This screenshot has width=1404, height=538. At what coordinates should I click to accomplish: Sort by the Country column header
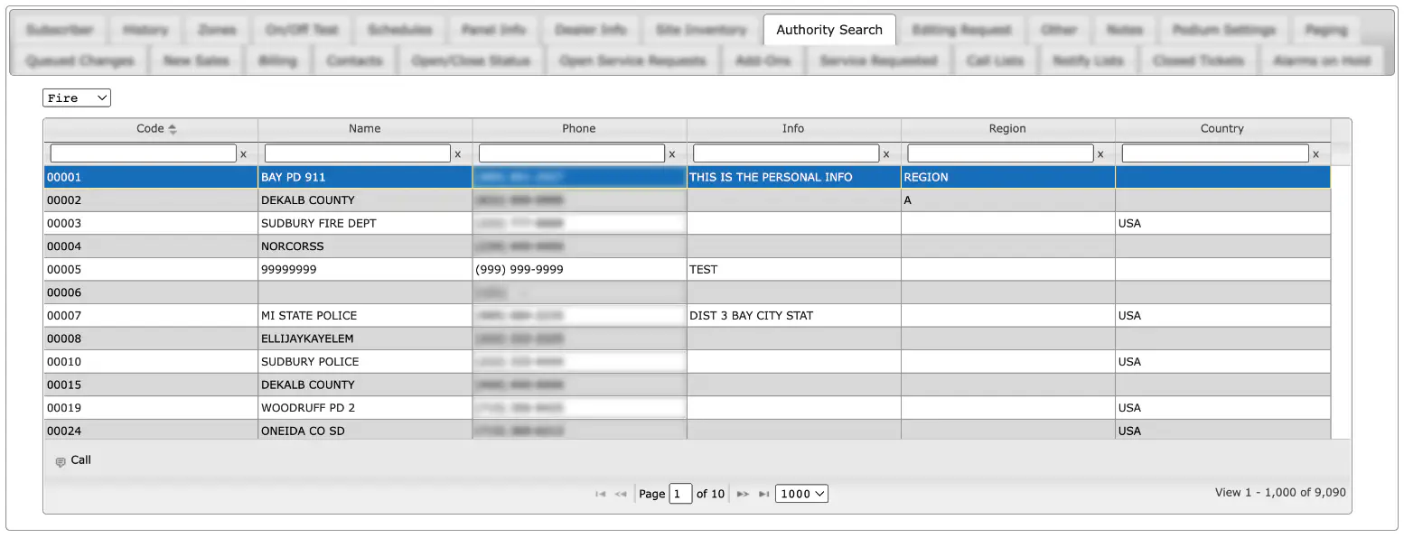1222,129
